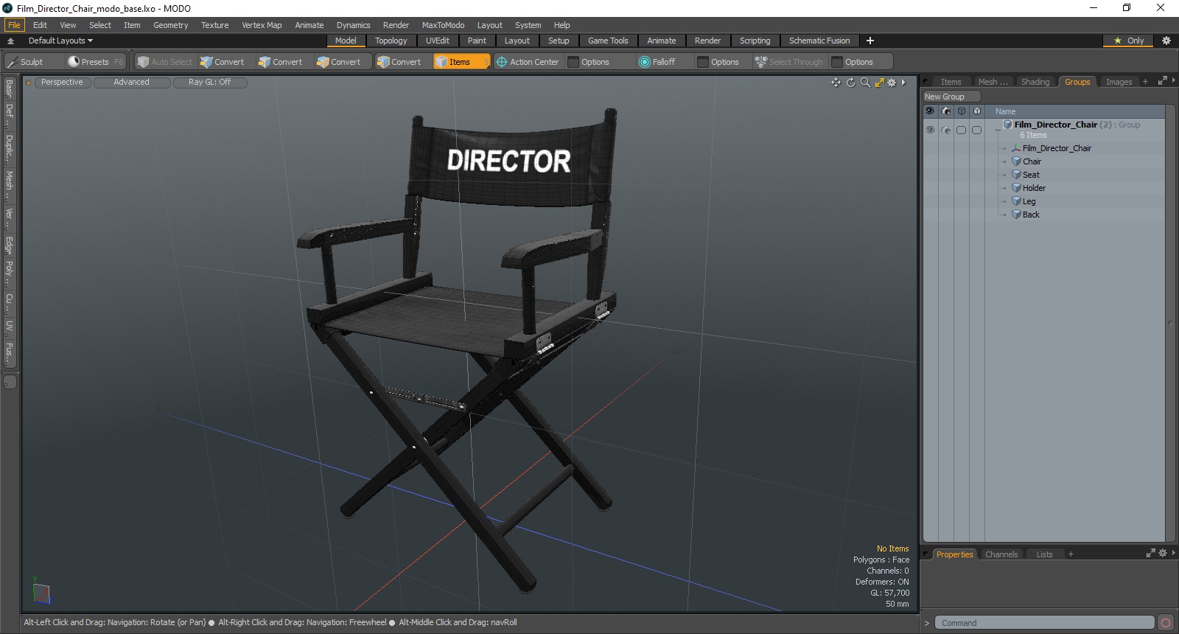The width and height of the screenshot is (1179, 634).
Task: Select the Leg mesh item
Action: pyautogui.click(x=1029, y=201)
